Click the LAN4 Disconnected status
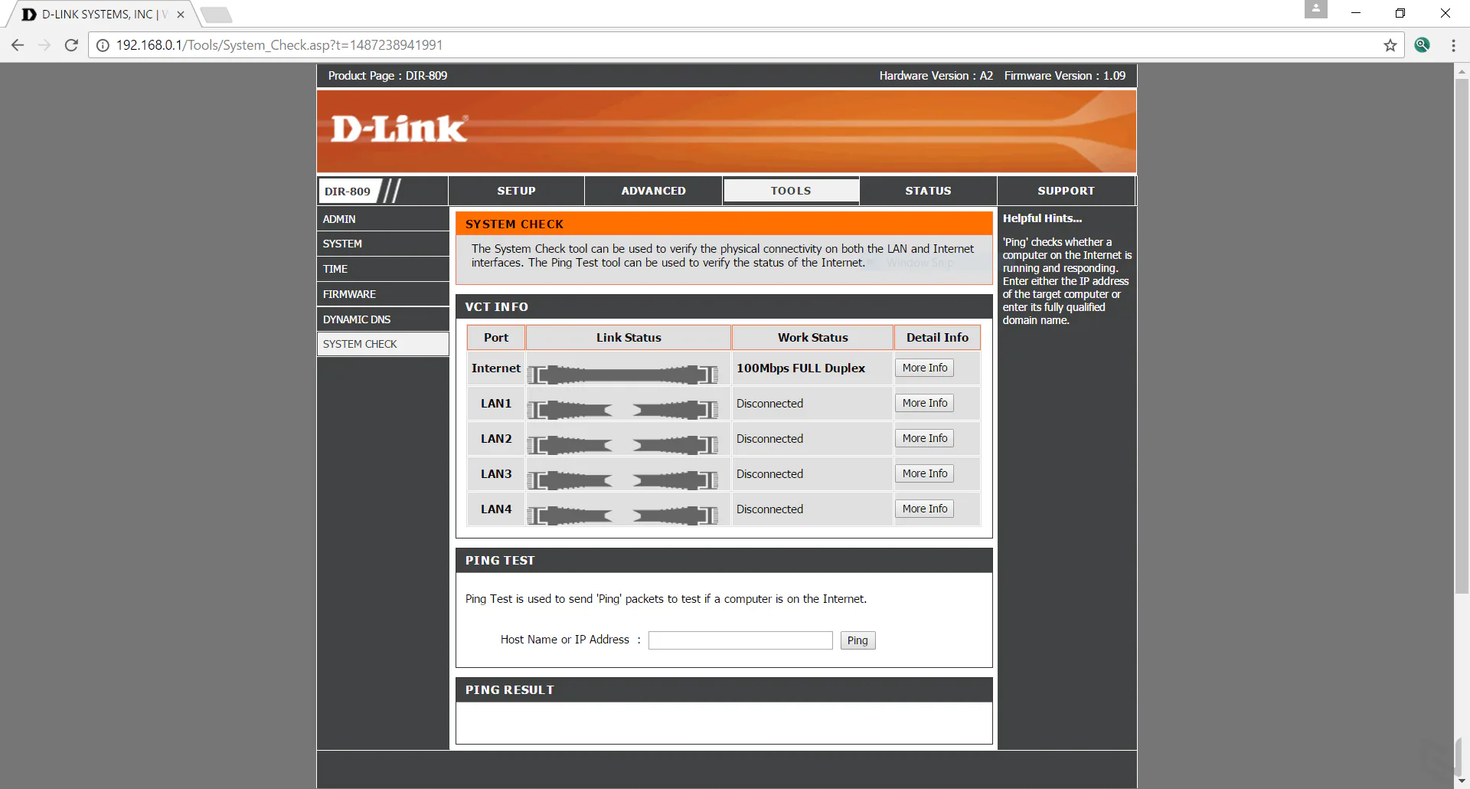Viewport: 1470px width, 789px height. point(769,509)
